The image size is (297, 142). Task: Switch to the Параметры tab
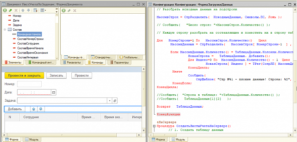point(119,62)
